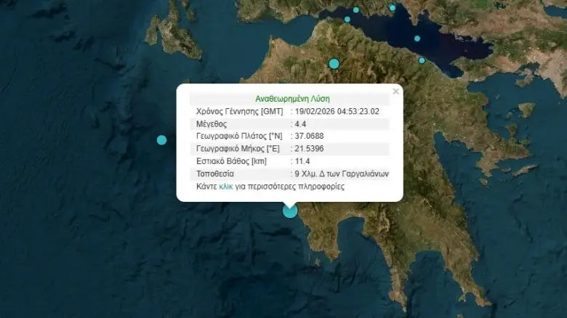Click the latitude value 37.0688

point(309,136)
